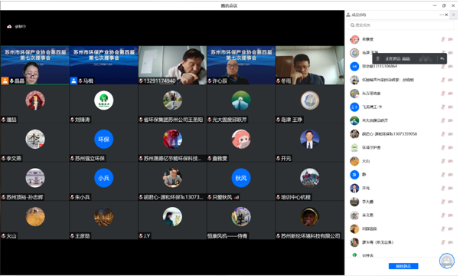Select the 许心辰 video tile
This screenshot has width=473, height=276.
pos(241,65)
